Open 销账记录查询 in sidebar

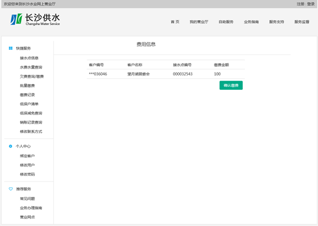(31, 122)
